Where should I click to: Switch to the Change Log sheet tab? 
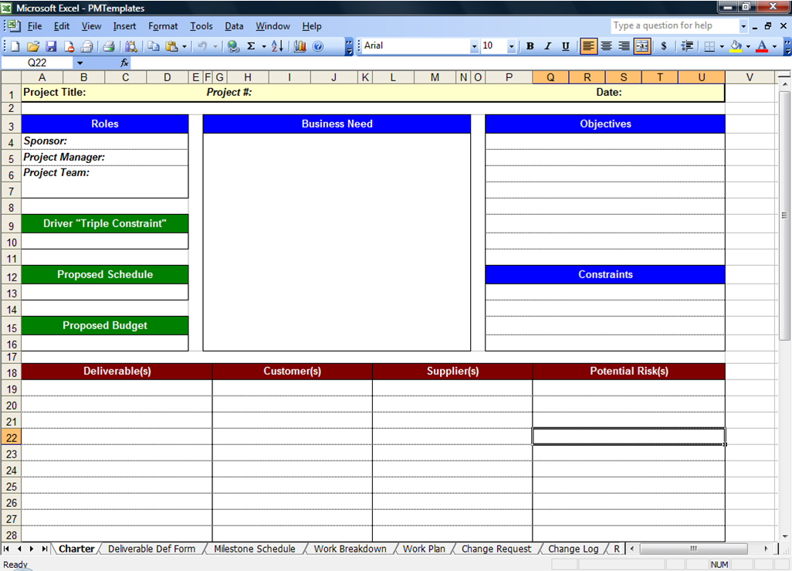[x=573, y=549]
